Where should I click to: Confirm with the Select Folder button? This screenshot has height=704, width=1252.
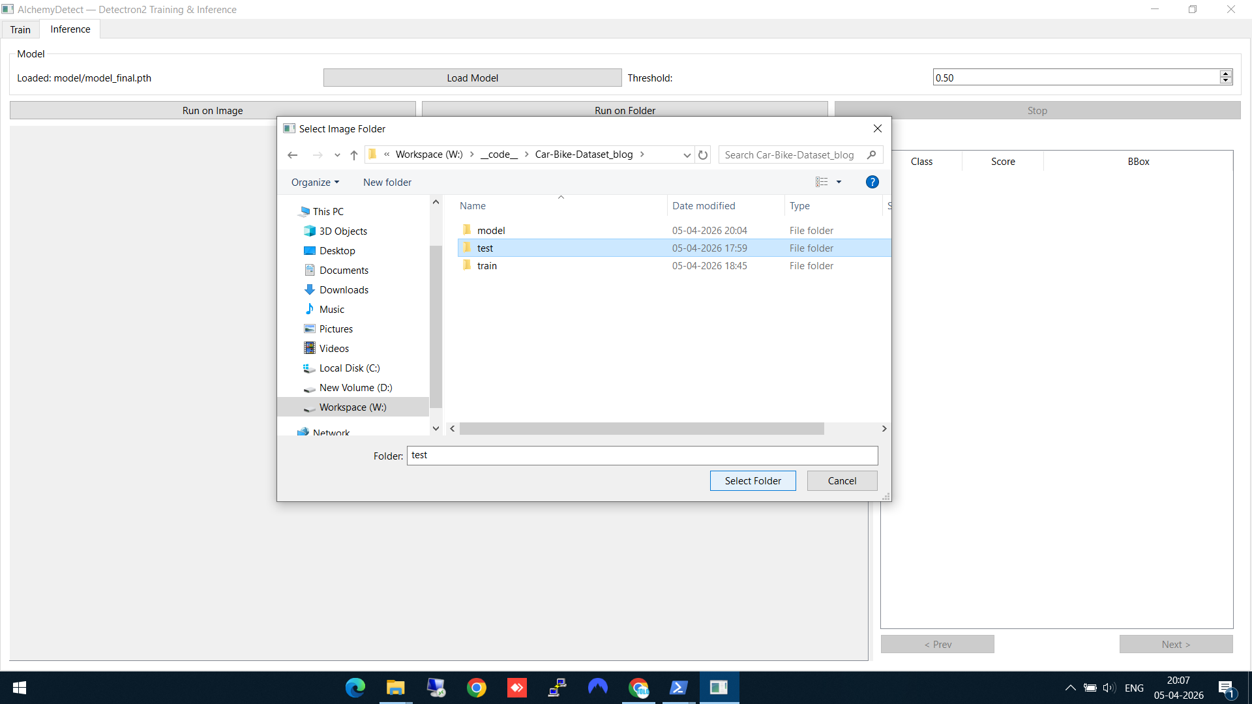tap(753, 480)
